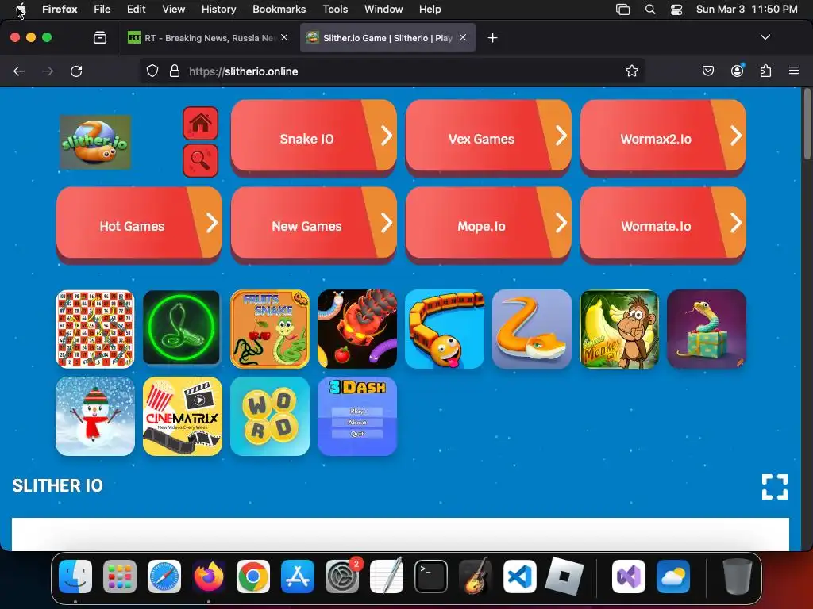813x609 pixels.
Task: Open the Bookmarks menu
Action: point(279,9)
